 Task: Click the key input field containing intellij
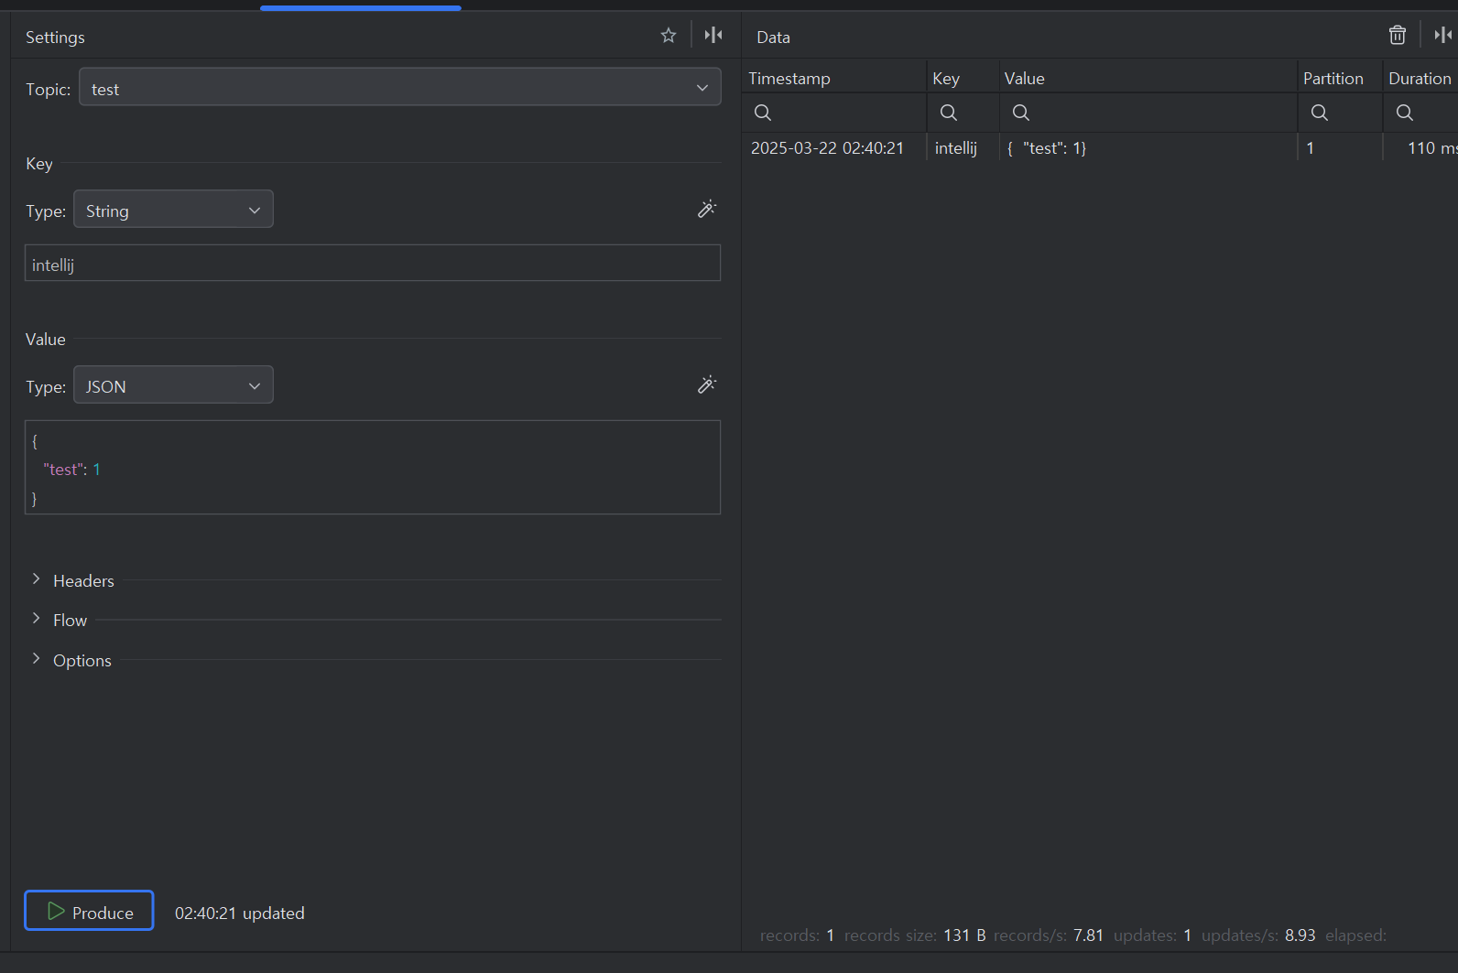tap(373, 264)
